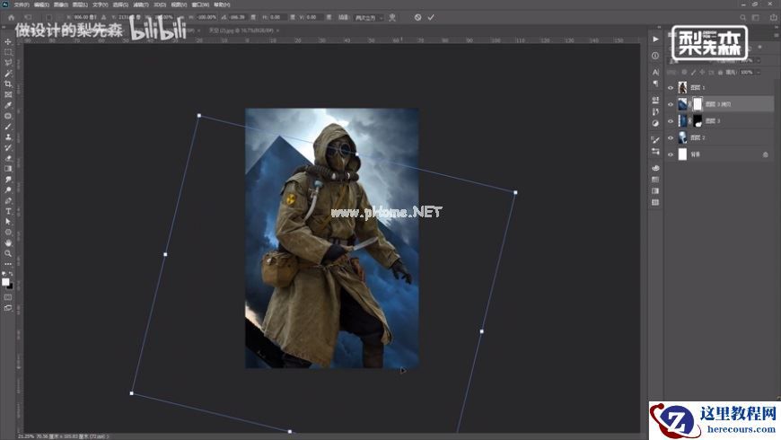
Task: Hide layer 图层 1
Action: [x=671, y=88]
